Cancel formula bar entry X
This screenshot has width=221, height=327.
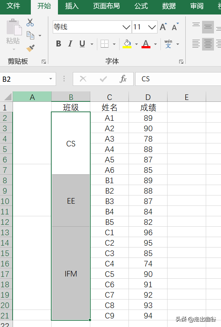(x=83, y=79)
